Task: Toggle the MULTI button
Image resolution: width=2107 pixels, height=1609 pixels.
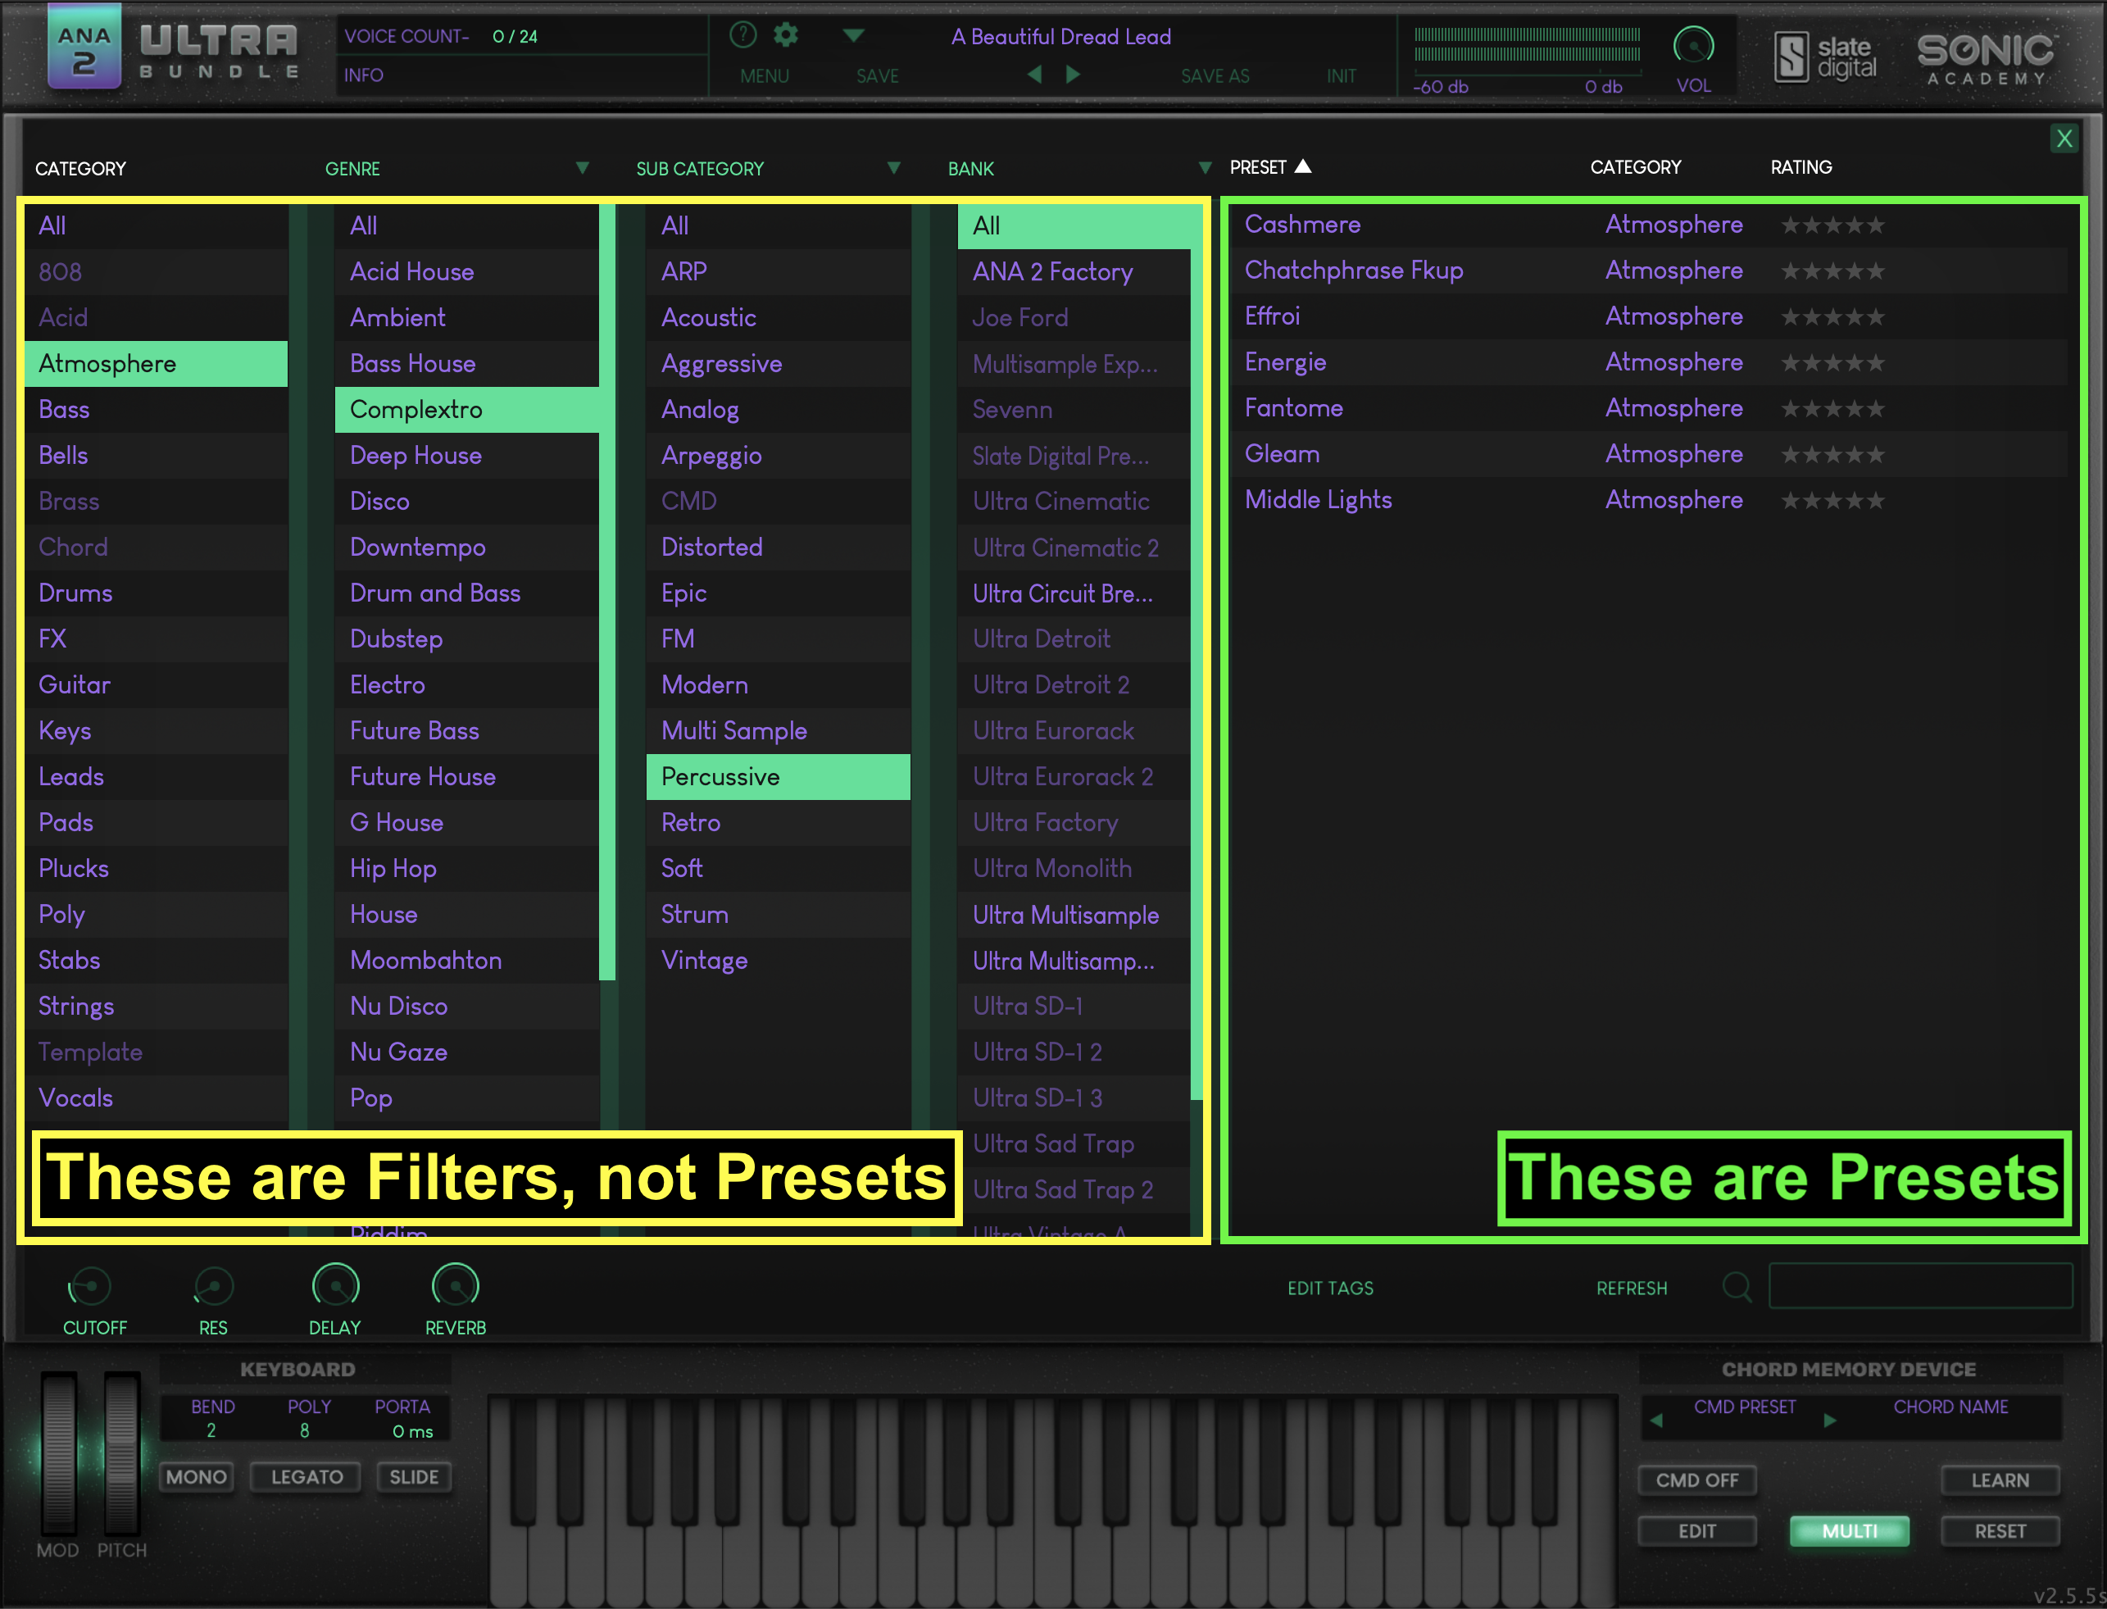Action: pos(1849,1530)
